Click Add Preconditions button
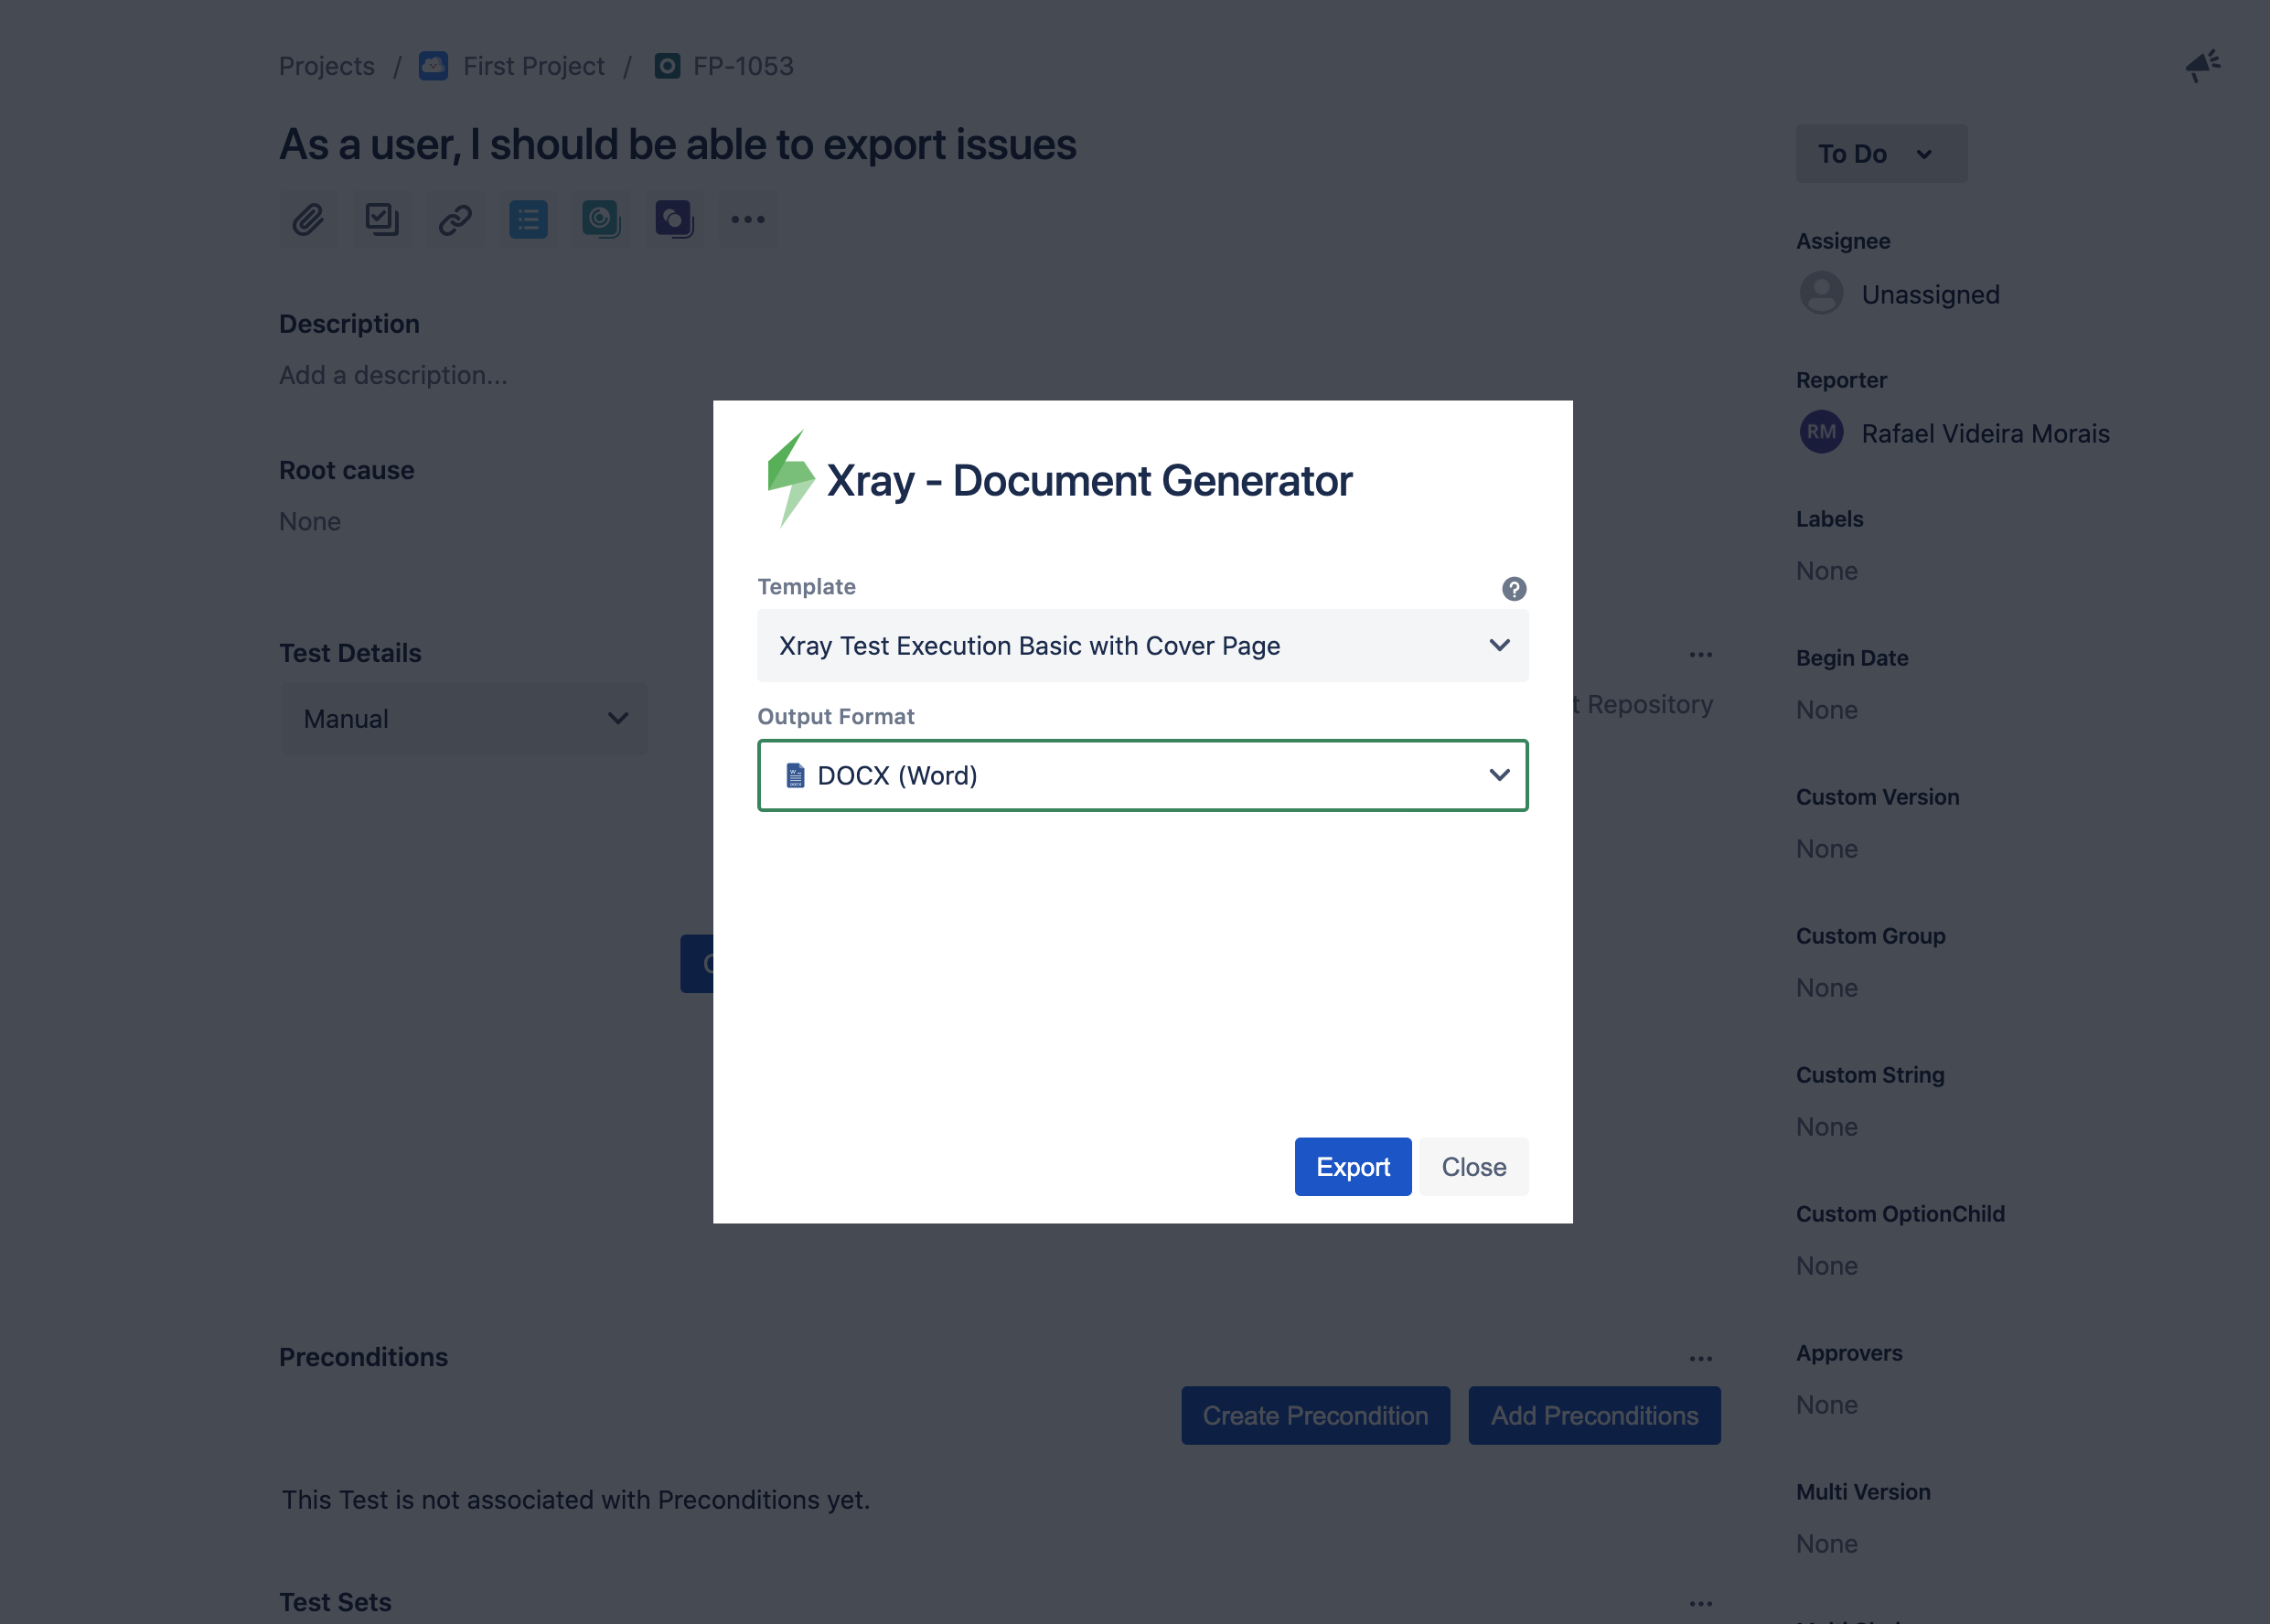 pos(1594,1416)
